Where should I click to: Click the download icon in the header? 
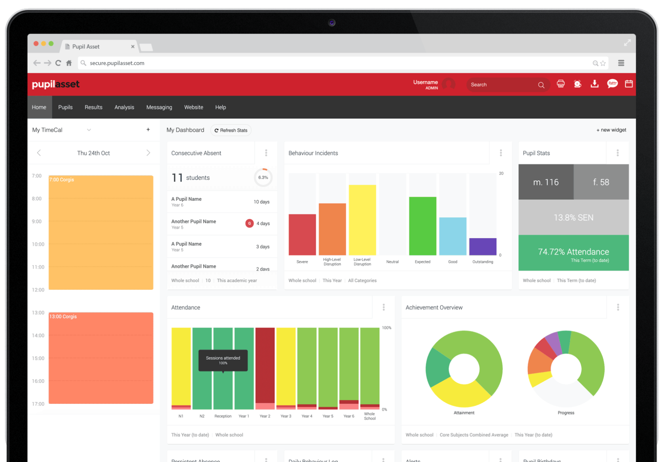tap(594, 84)
